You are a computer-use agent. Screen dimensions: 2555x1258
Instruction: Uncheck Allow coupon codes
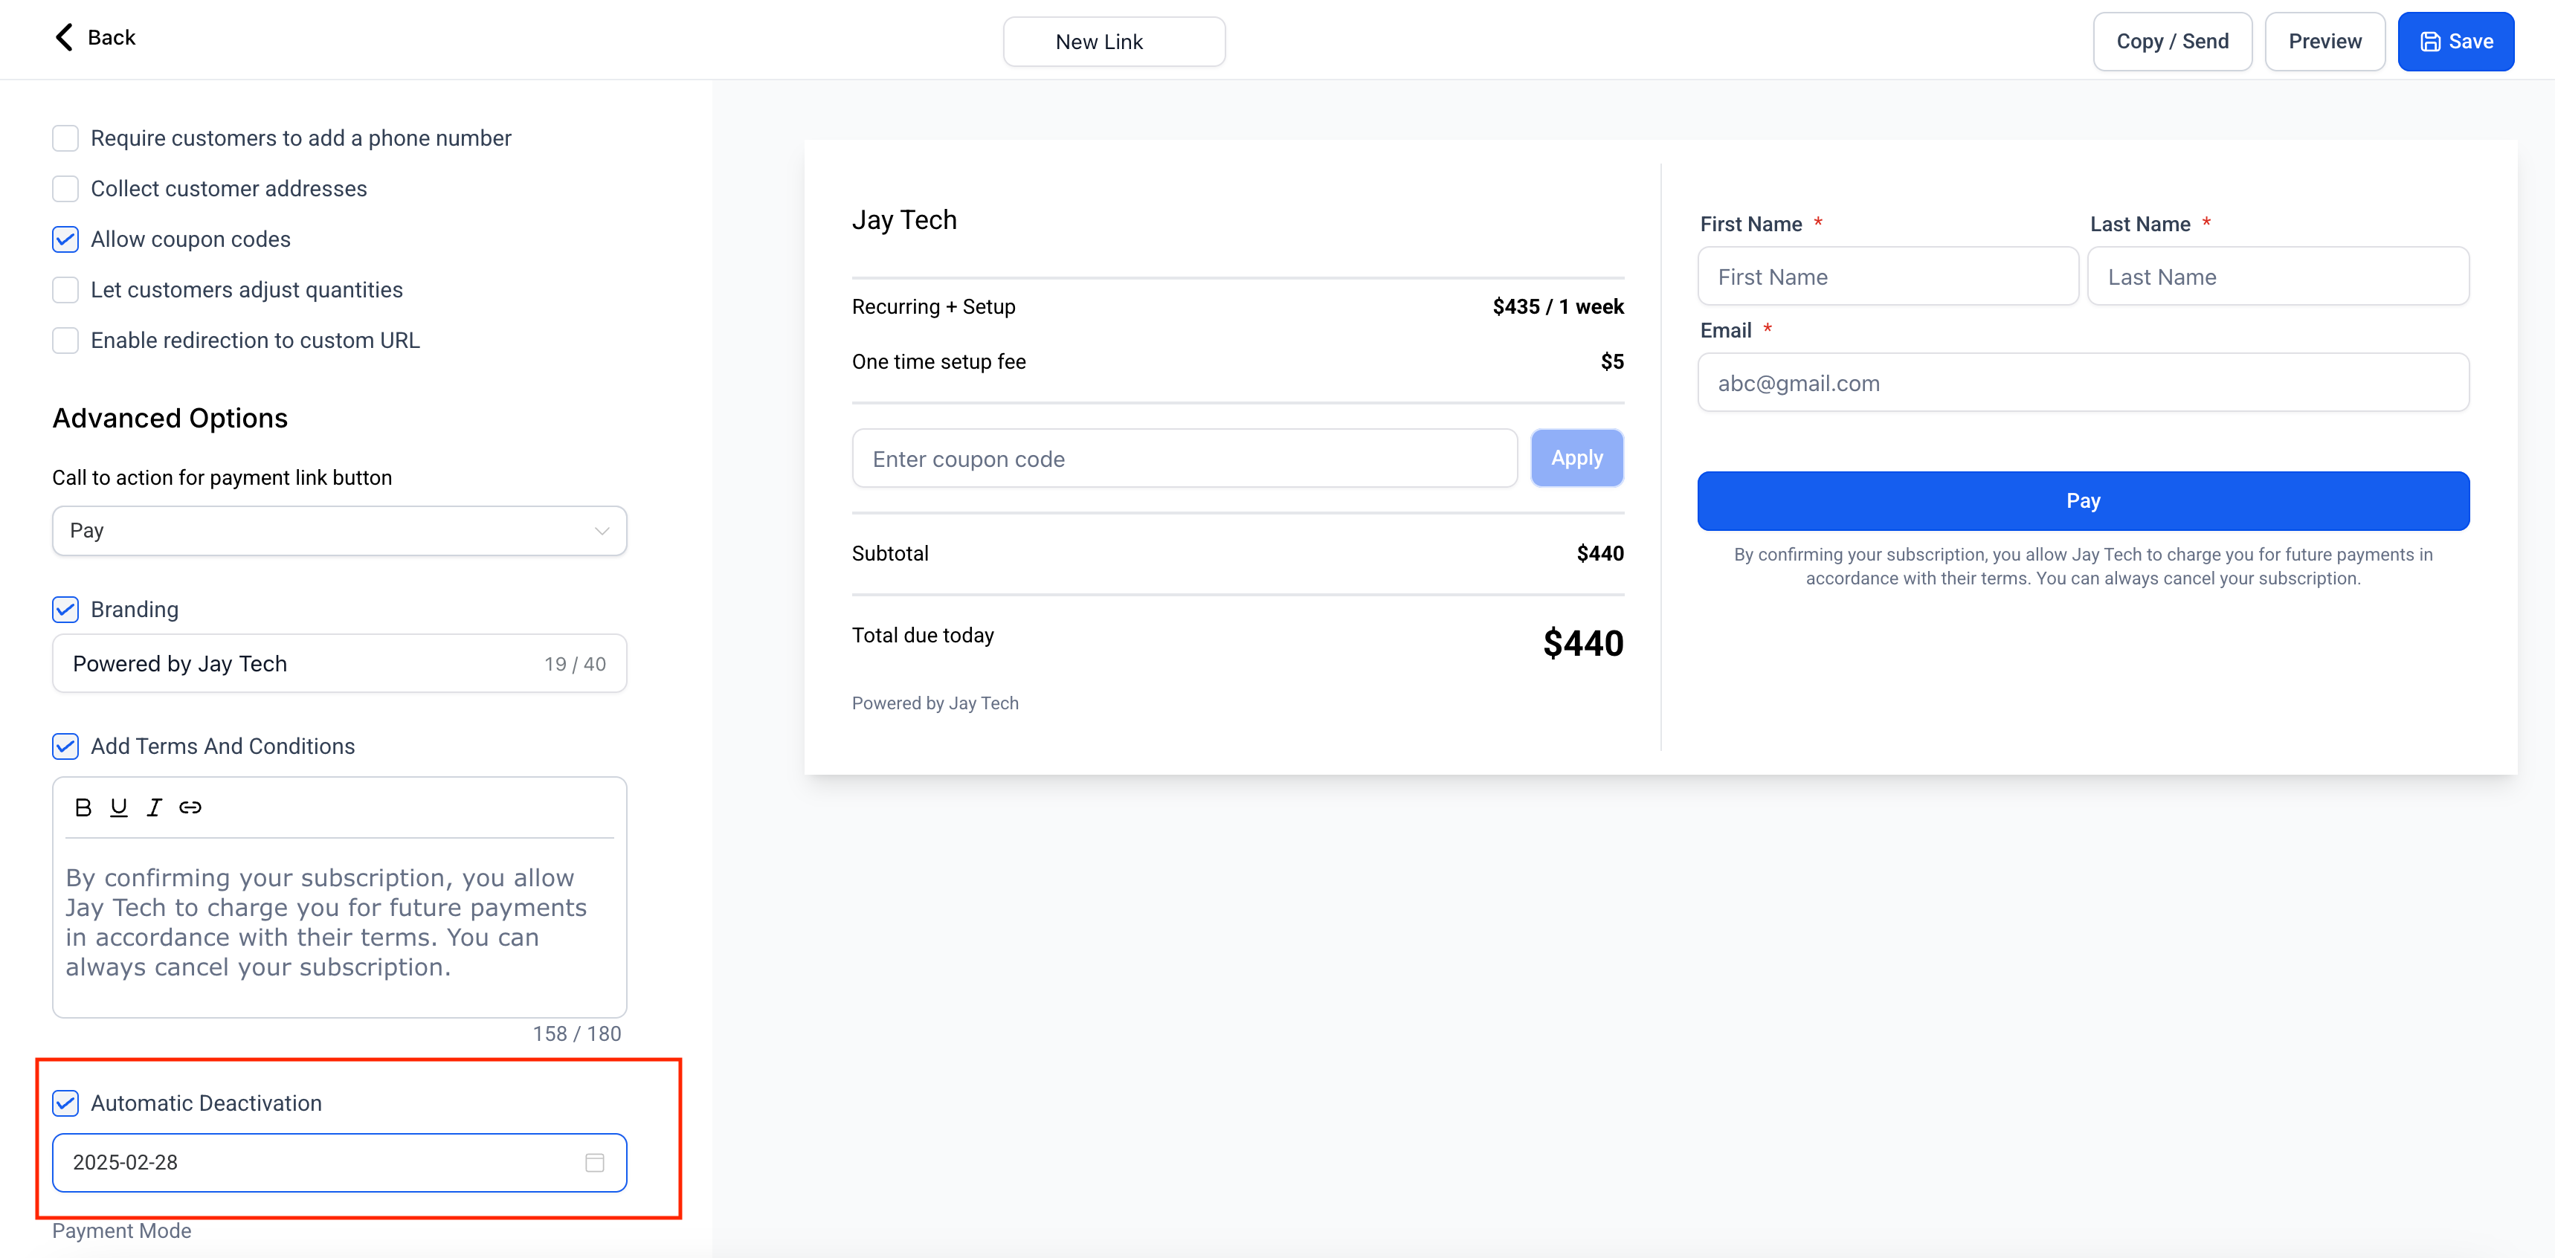click(65, 240)
